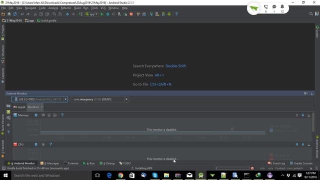The image size is (320, 180).
Task: Click the Redo arrow in toolbar
Action: coord(28,14)
